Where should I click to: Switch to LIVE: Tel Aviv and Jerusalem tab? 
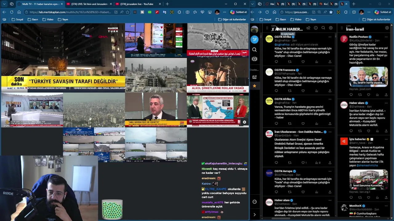[89, 4]
